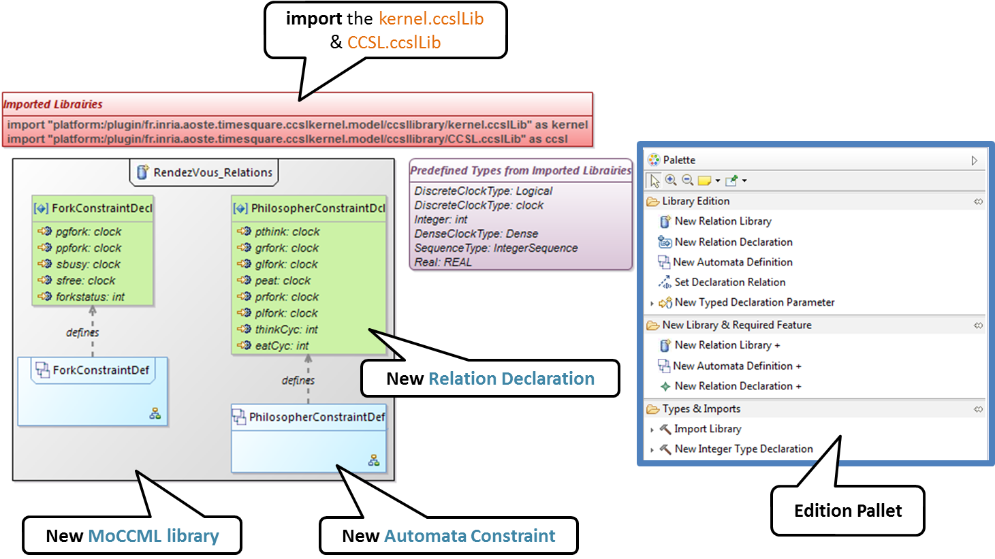Click the zoom in magnifier tool
Viewport: 995px width, 559px height.
(x=671, y=180)
